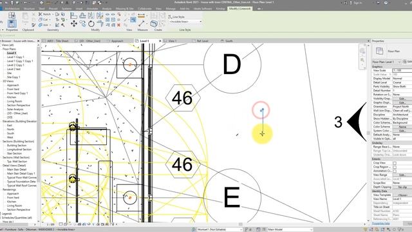Screen dimensions: 412x232
Task: Click the Match Type Properties brush icon
Action: pos(33,25)
